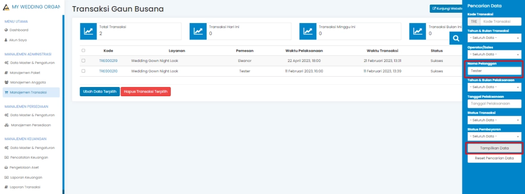Click the Nama Pelanggan field containing Tester
This screenshot has width=525, height=194.
coord(494,71)
